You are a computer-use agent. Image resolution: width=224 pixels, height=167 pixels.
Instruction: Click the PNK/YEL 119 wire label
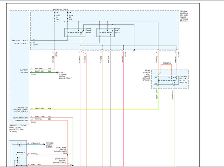pos(43,119)
